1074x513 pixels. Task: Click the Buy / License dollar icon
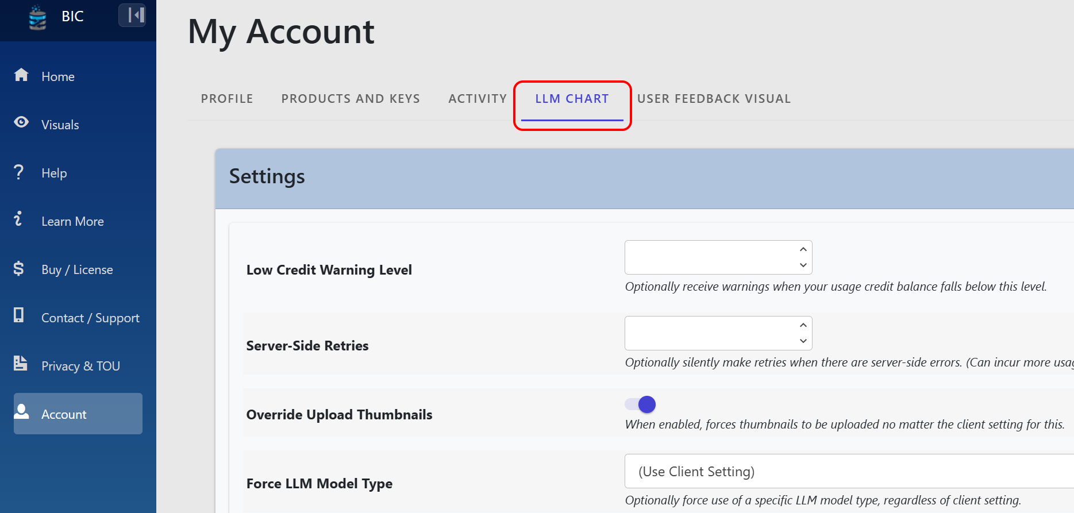pos(19,268)
